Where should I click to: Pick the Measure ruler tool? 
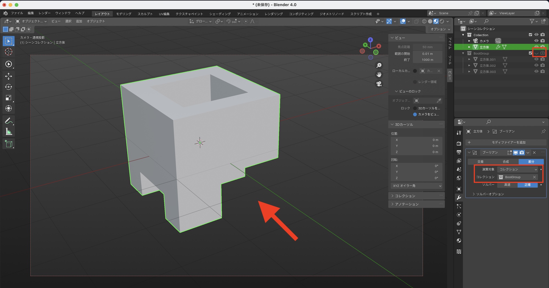9,132
